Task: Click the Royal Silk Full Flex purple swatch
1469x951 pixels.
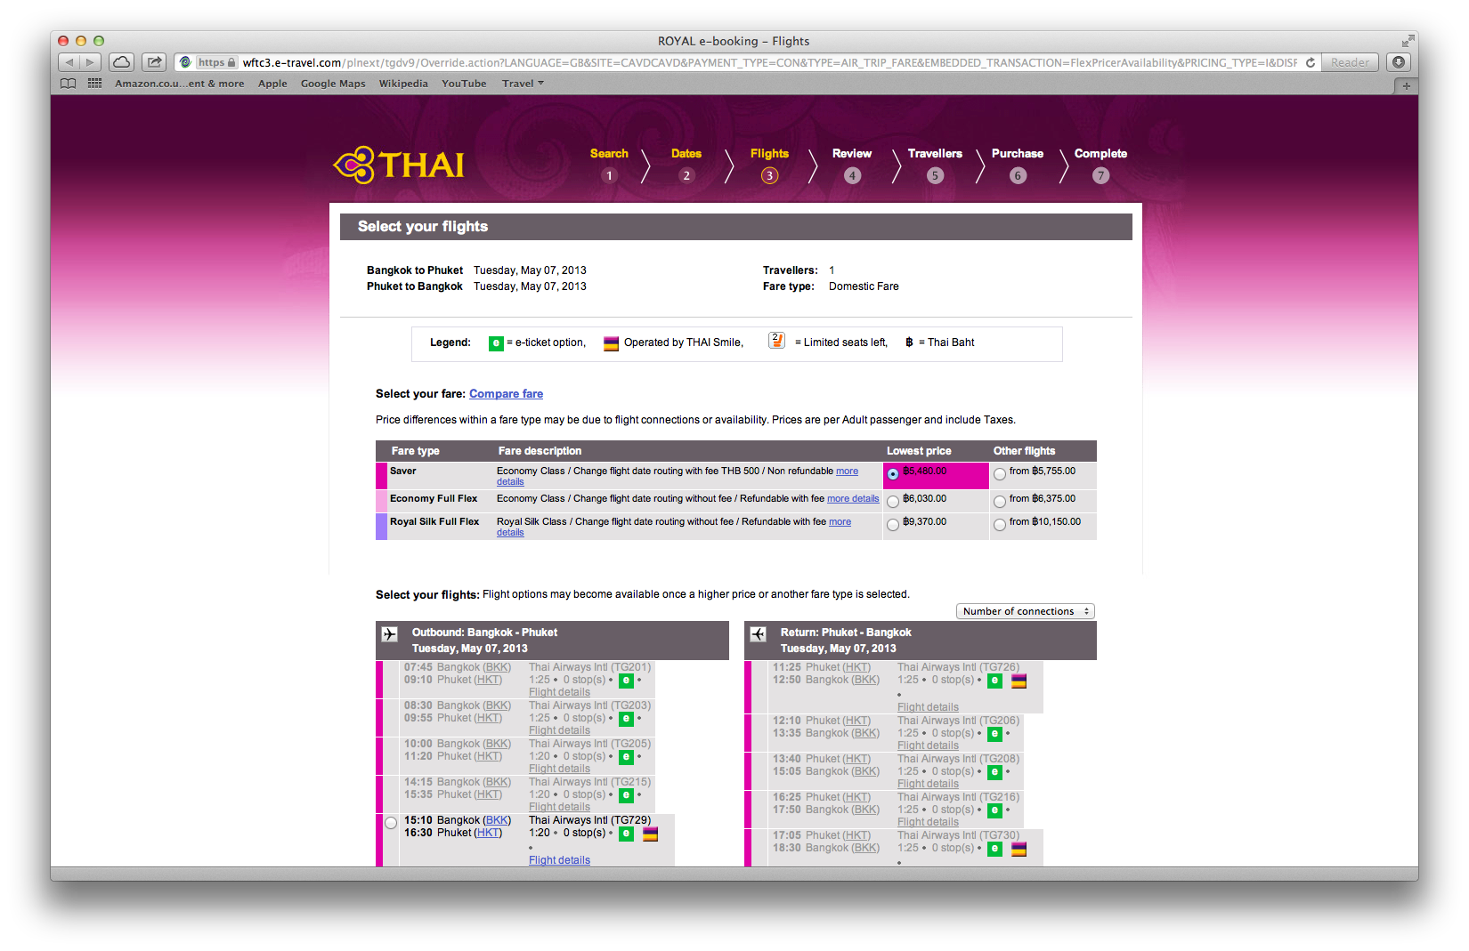Action: click(381, 526)
